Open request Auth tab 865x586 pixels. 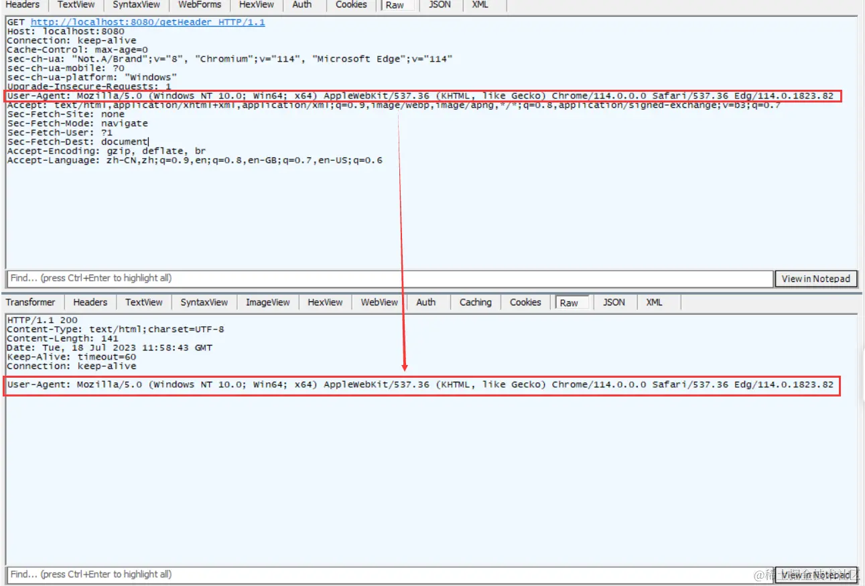[x=302, y=5]
